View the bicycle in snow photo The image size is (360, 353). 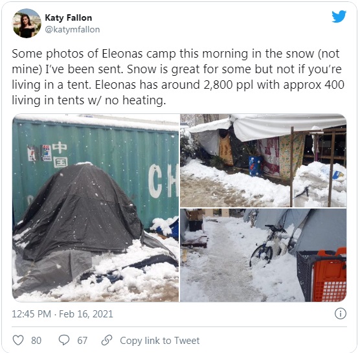pos(264,255)
